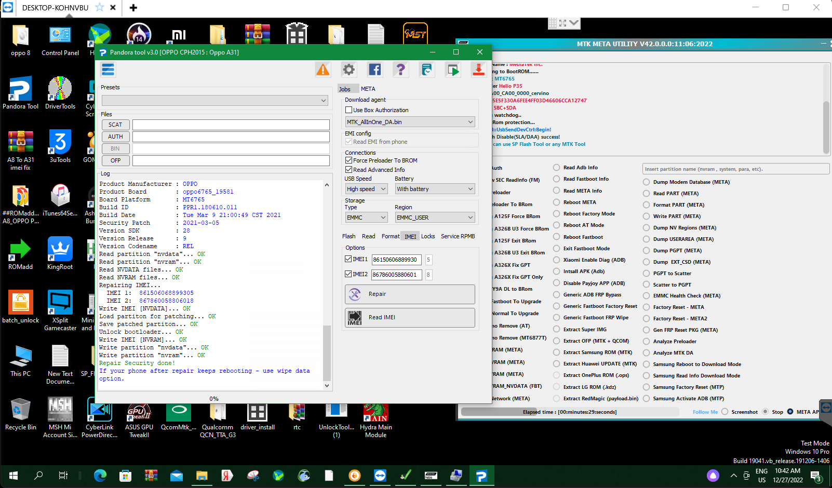
Task: Open the With battery dropdown
Action: pos(435,189)
